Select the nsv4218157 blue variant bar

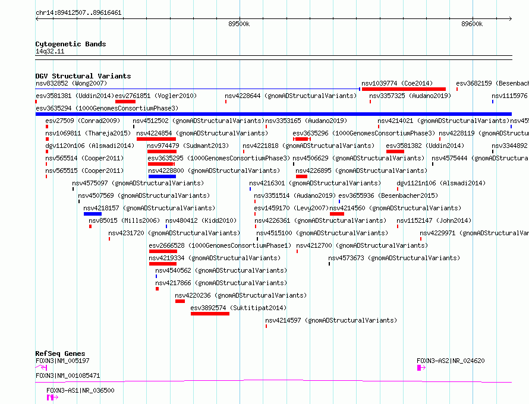pyautogui.click(x=93, y=214)
